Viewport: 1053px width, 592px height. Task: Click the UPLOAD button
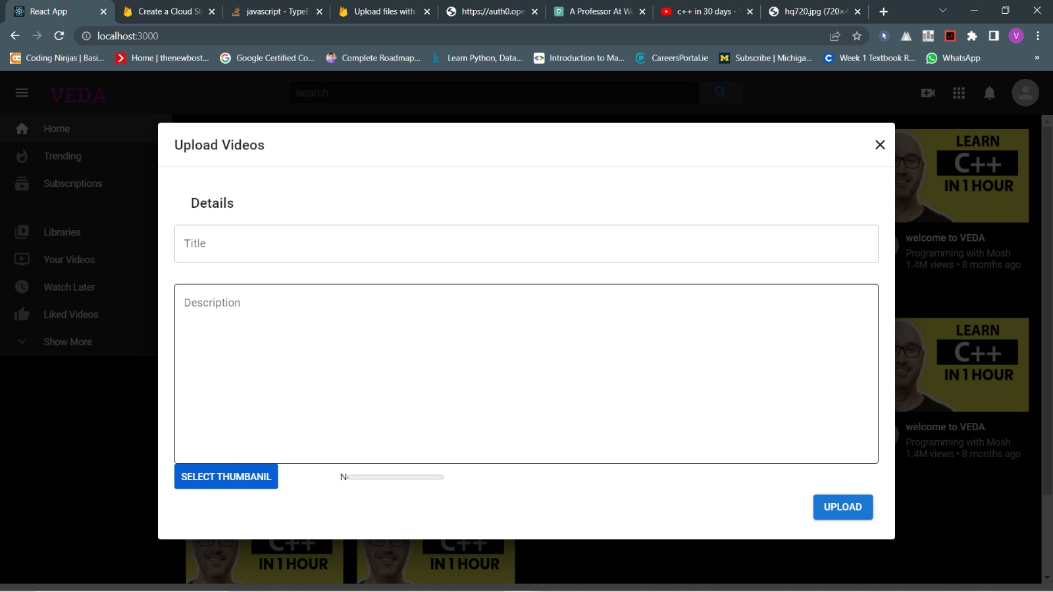[x=842, y=506]
